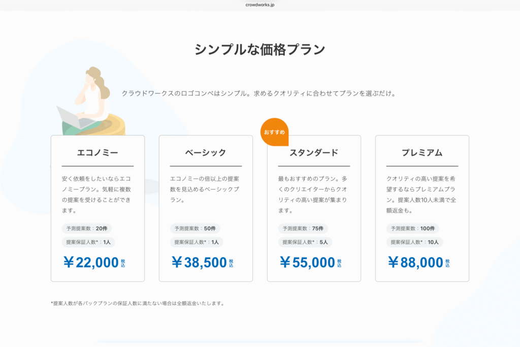Click the orange おすすめ badge
The width and height of the screenshot is (520, 347).
pos(274,132)
